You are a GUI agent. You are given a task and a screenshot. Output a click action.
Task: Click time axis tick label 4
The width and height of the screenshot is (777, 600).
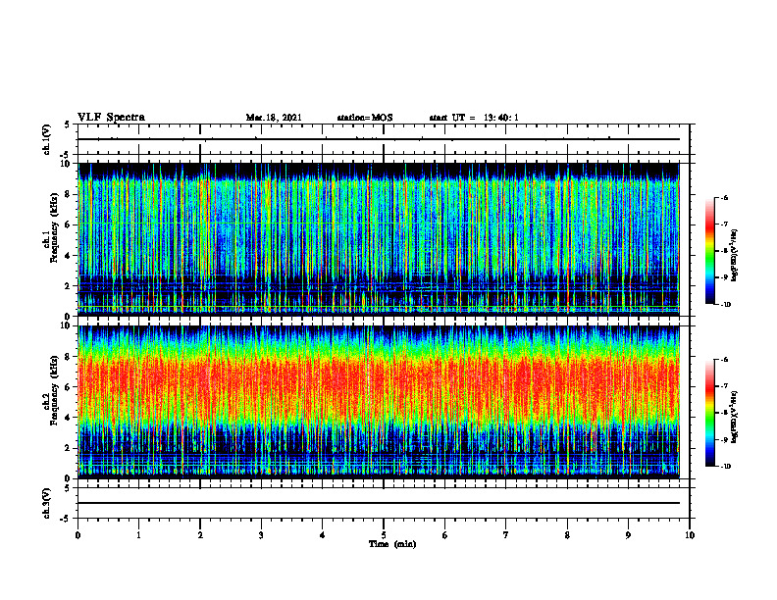point(323,535)
